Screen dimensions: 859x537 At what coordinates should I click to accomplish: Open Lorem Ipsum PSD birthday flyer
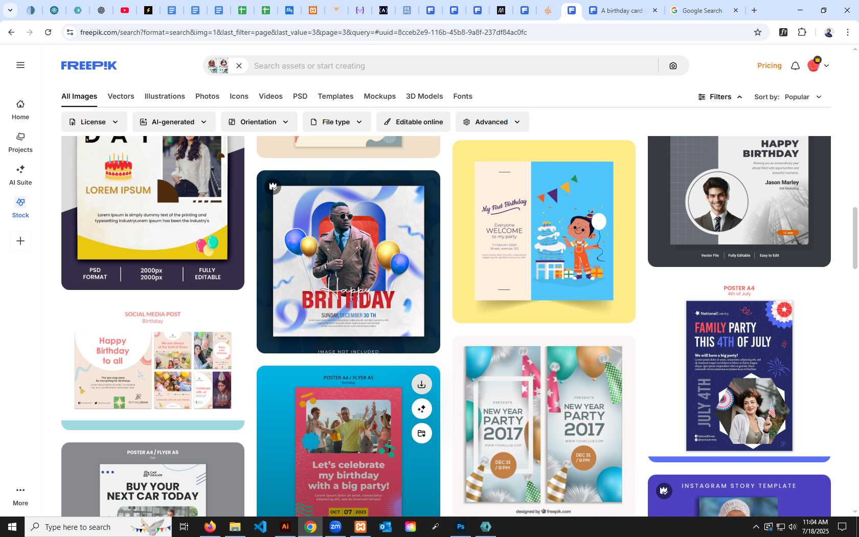pyautogui.click(x=153, y=213)
